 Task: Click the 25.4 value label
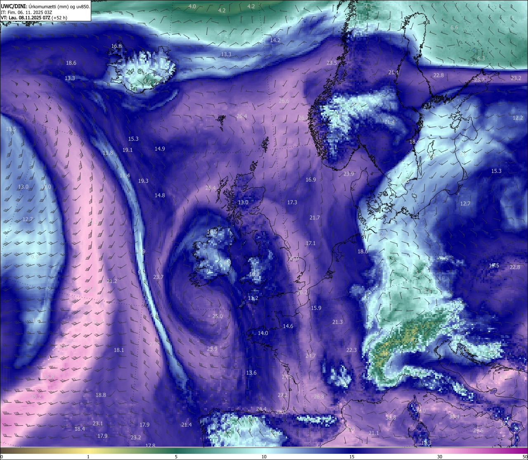click(210, 188)
